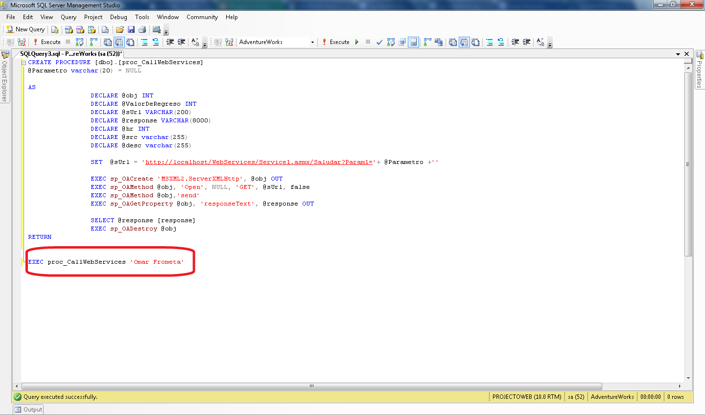Image resolution: width=705 pixels, height=415 pixels.
Task: Close the SQLQuery3.sql document with the X
Action: click(687, 54)
